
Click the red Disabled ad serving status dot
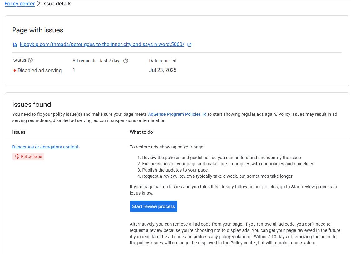(15, 71)
